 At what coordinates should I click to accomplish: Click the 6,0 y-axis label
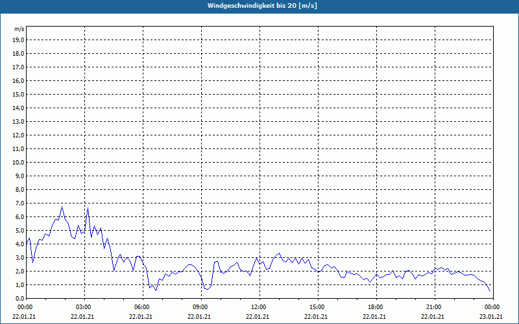[20, 217]
